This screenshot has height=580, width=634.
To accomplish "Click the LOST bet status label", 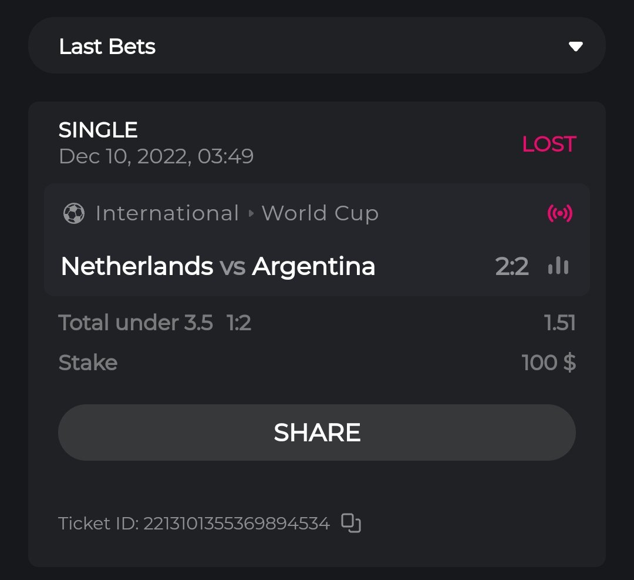I will click(x=549, y=144).
